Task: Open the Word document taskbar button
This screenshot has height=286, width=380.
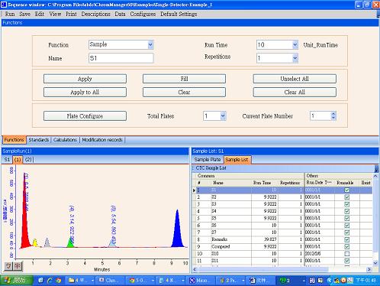Action: [x=261, y=281]
